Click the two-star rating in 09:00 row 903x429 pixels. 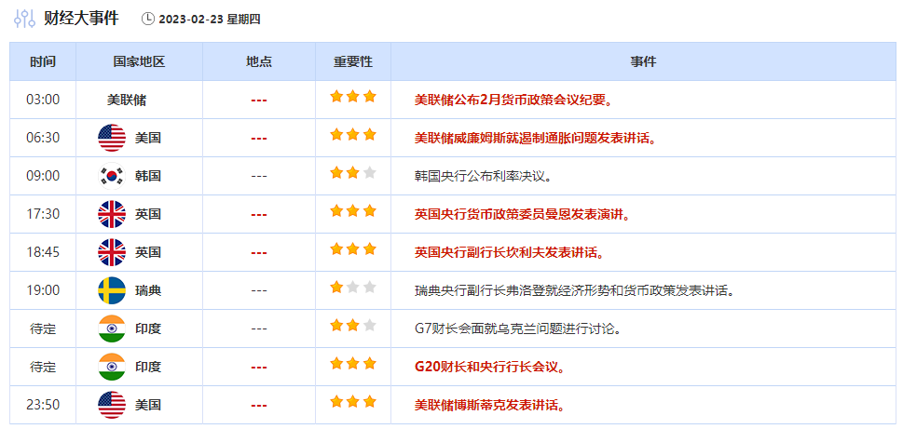pyautogui.click(x=353, y=172)
